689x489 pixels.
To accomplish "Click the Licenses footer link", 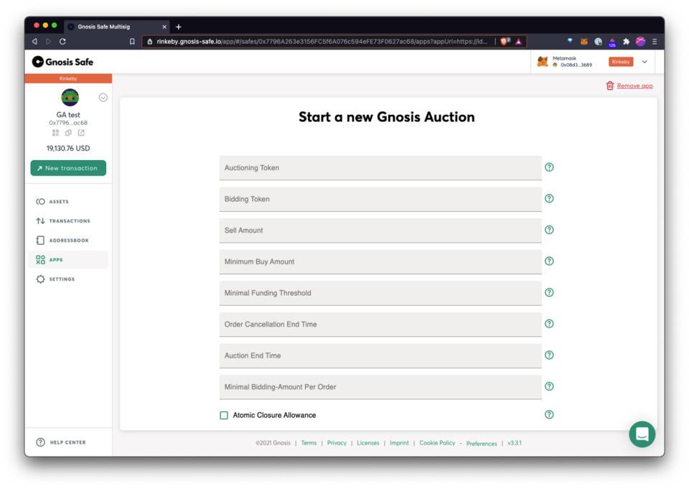I will [x=367, y=443].
